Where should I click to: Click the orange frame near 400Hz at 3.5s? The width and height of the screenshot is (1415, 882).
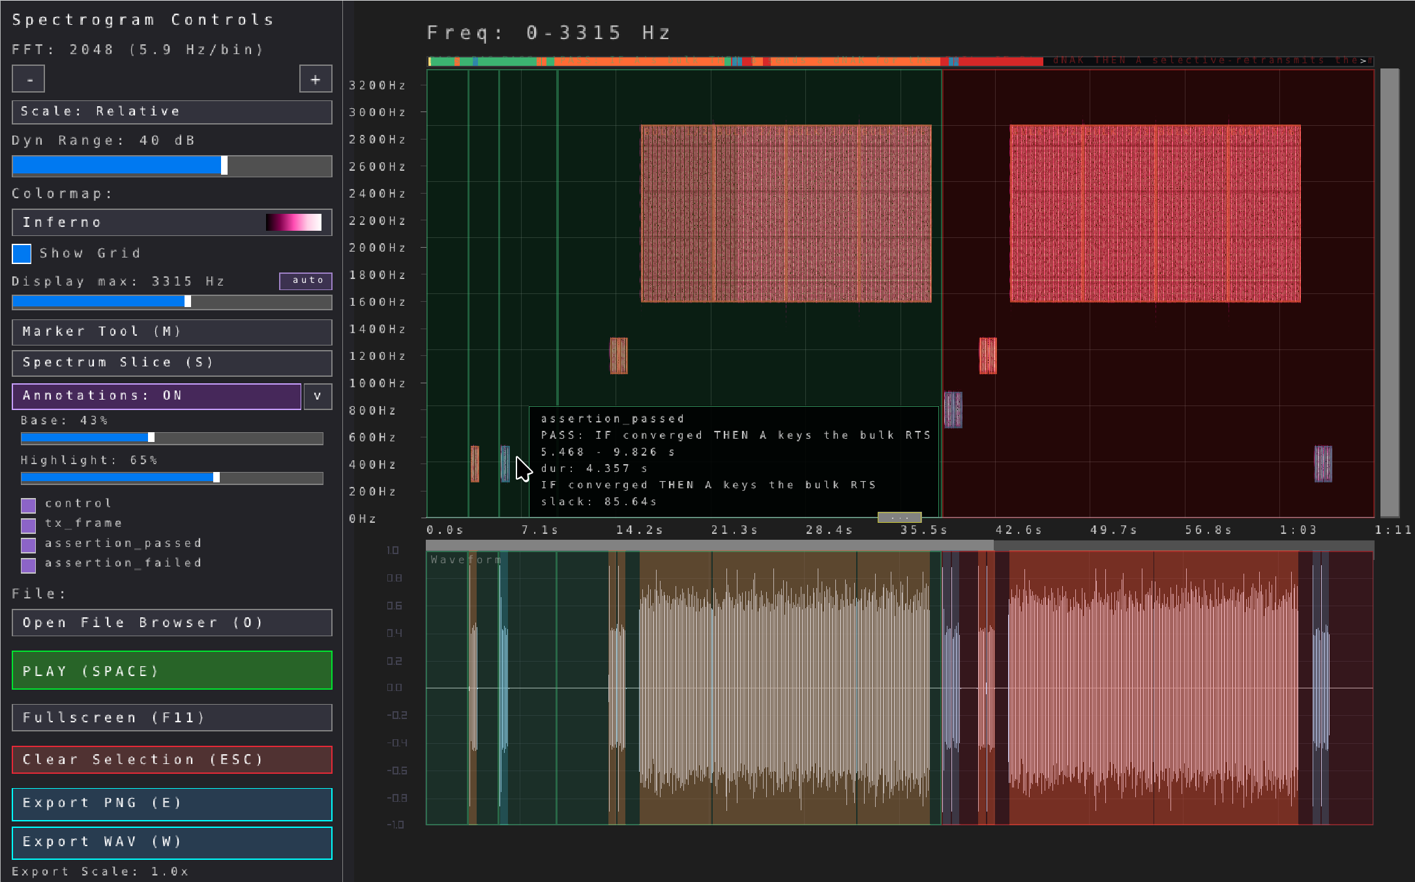coord(475,464)
